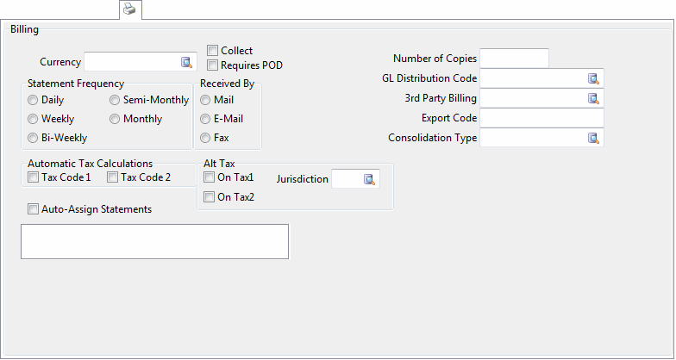Toggle the Tax Code 1 checkbox
The width and height of the screenshot is (676, 360).
[34, 177]
